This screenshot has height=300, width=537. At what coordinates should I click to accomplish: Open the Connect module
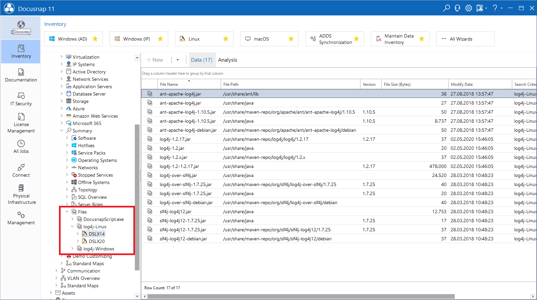(21, 170)
